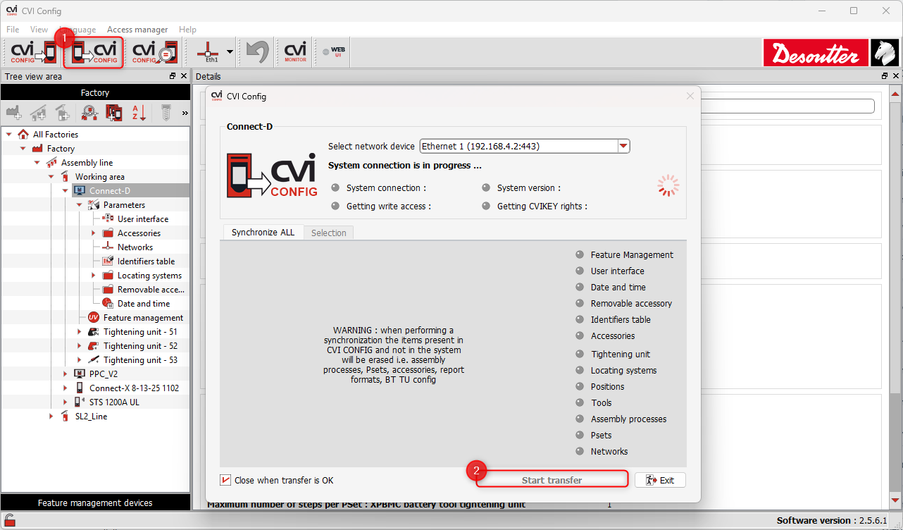Select Date and time in the tree
Viewport: 903px width, 530px height.
[x=144, y=304]
